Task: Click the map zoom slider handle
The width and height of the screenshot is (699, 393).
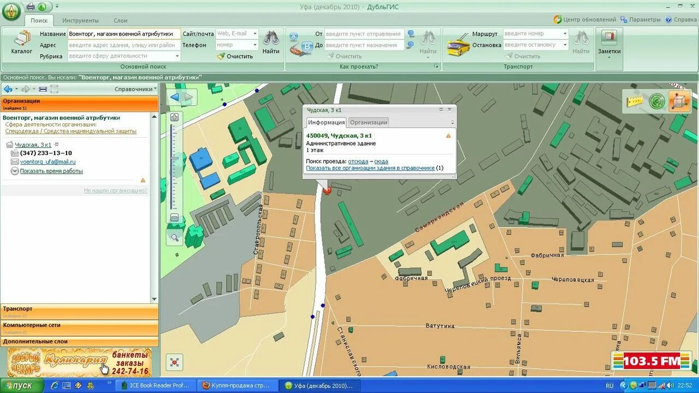Action: click(x=175, y=158)
